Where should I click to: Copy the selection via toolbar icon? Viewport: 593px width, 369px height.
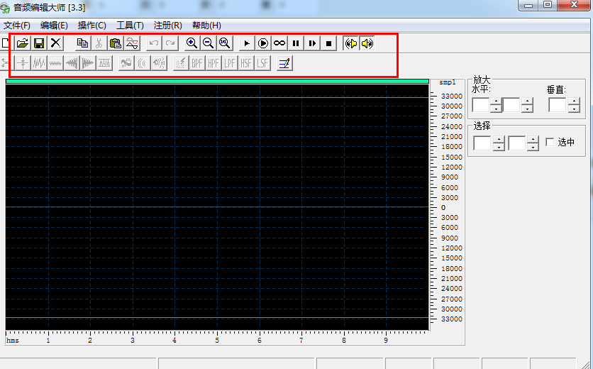click(82, 43)
